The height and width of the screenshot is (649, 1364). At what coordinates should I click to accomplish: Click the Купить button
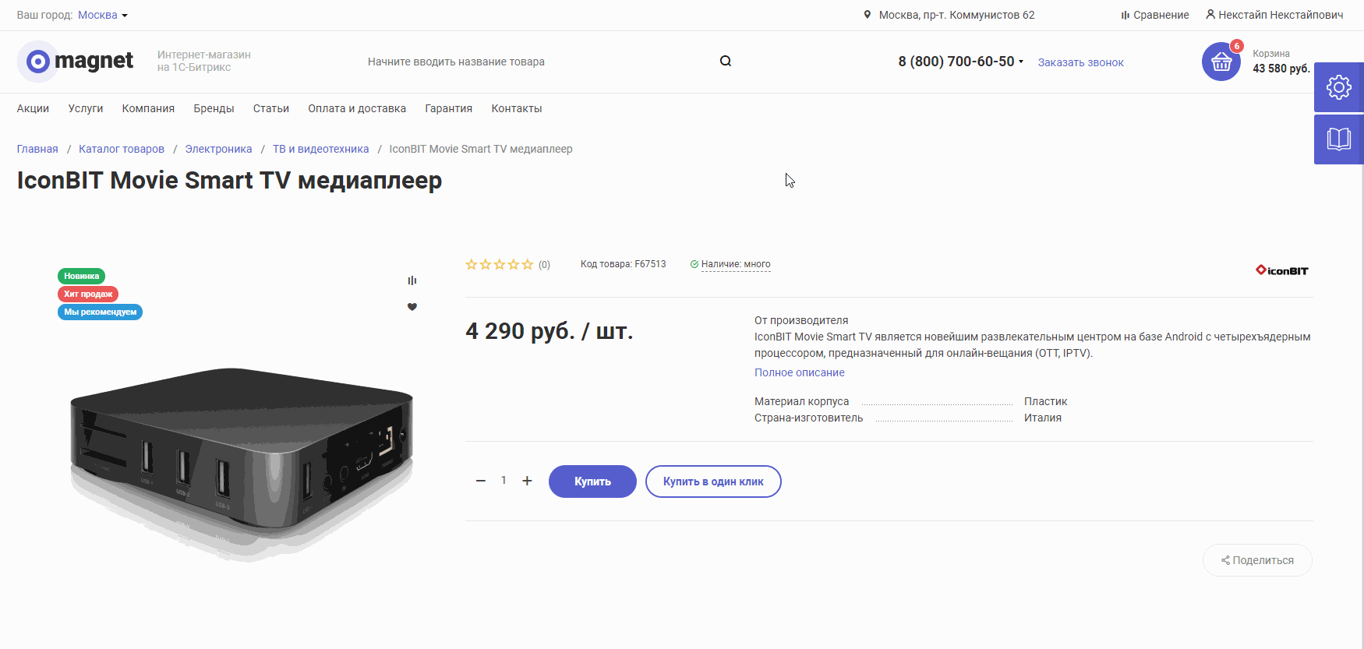click(592, 481)
